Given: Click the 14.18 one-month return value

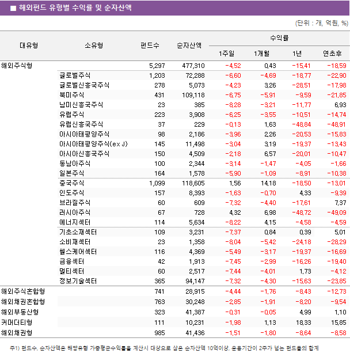Looking at the screenshot, I should (268, 183).
